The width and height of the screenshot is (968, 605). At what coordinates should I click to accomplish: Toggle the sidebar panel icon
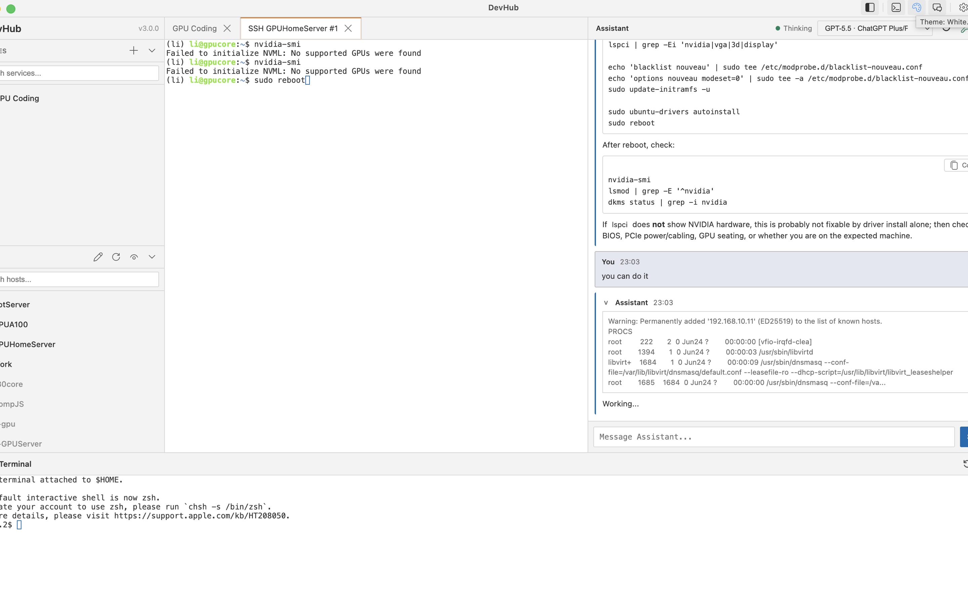[870, 8]
